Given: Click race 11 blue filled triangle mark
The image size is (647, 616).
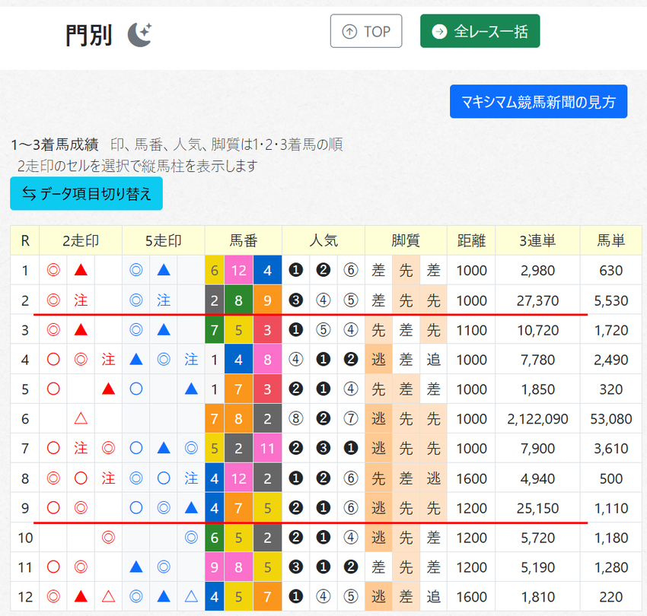Looking at the screenshot, I should 136,567.
